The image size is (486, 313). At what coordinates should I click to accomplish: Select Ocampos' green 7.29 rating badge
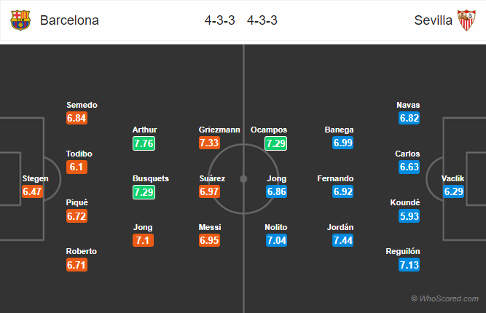click(x=276, y=143)
